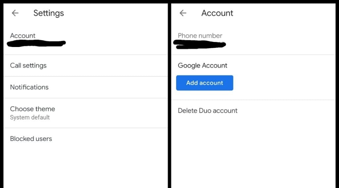Screen dimensions: 339x188
Task: Go back from the Account screen
Action: (183, 13)
